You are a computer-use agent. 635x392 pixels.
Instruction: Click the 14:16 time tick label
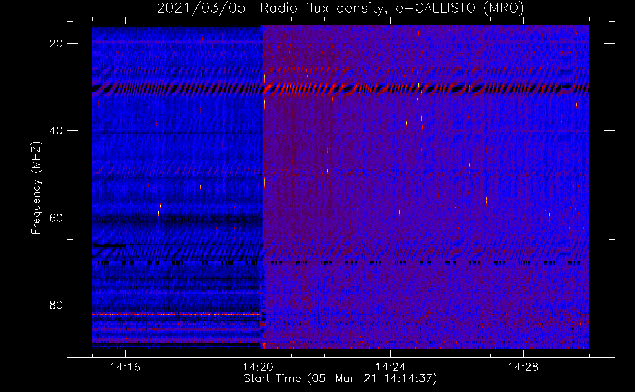125,367
